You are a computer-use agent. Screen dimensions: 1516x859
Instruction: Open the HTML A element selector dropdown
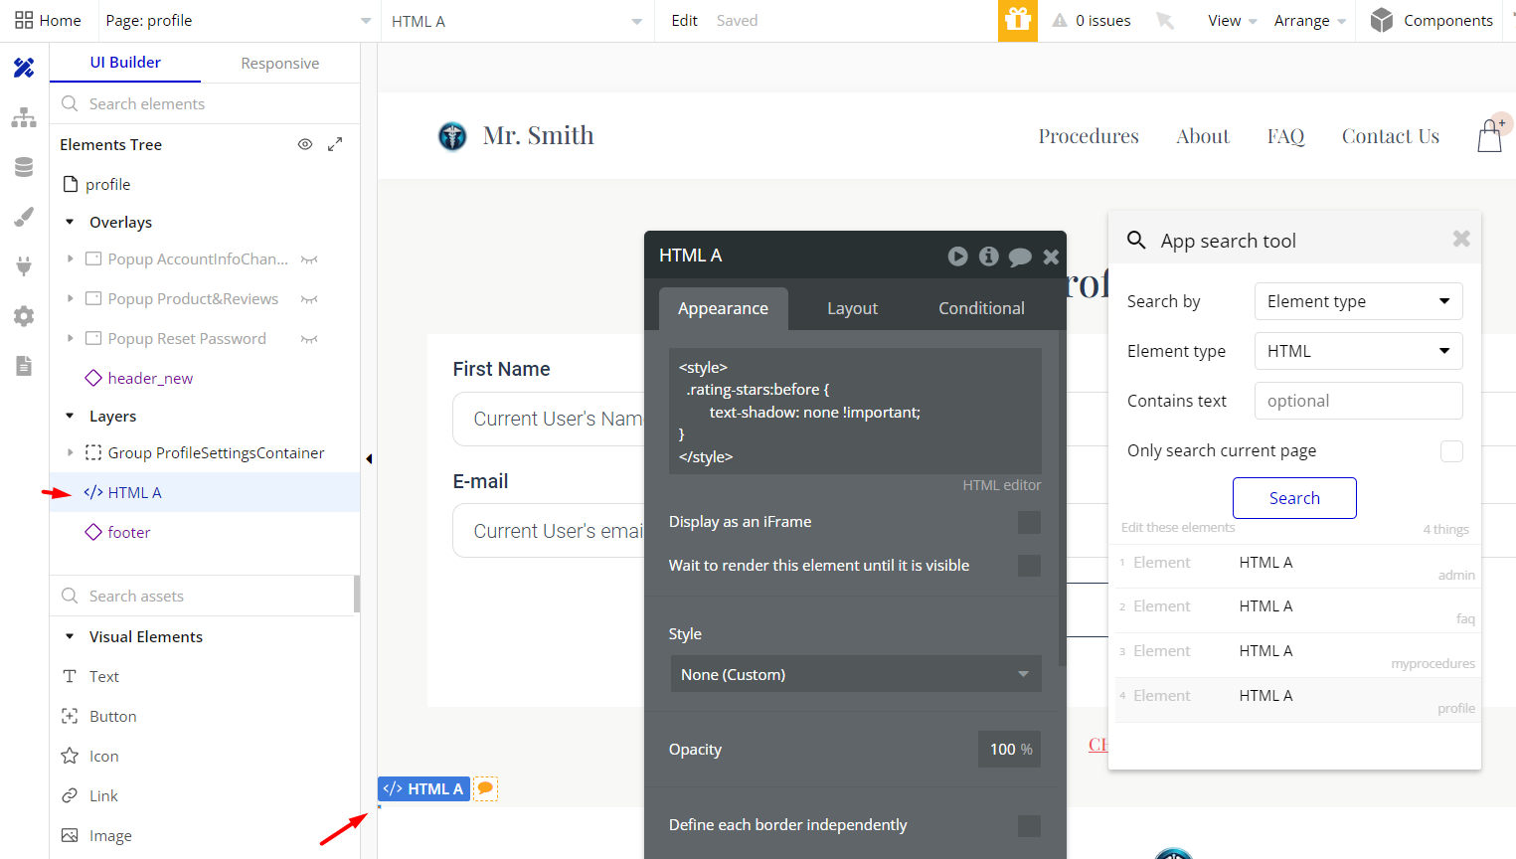(x=517, y=21)
